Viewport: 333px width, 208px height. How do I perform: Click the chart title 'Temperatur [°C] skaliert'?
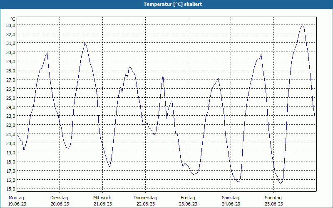(x=173, y=4)
